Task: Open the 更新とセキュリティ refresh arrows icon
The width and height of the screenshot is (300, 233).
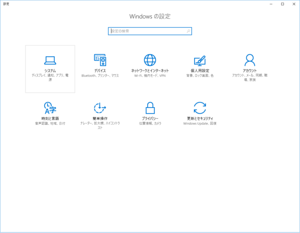Action: [x=200, y=108]
